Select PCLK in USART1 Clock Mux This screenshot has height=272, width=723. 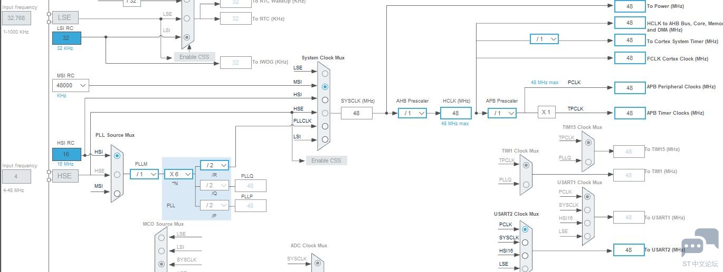pos(587,196)
